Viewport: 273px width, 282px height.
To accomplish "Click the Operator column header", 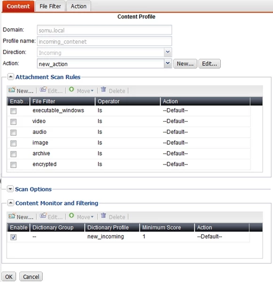I will (128, 101).
